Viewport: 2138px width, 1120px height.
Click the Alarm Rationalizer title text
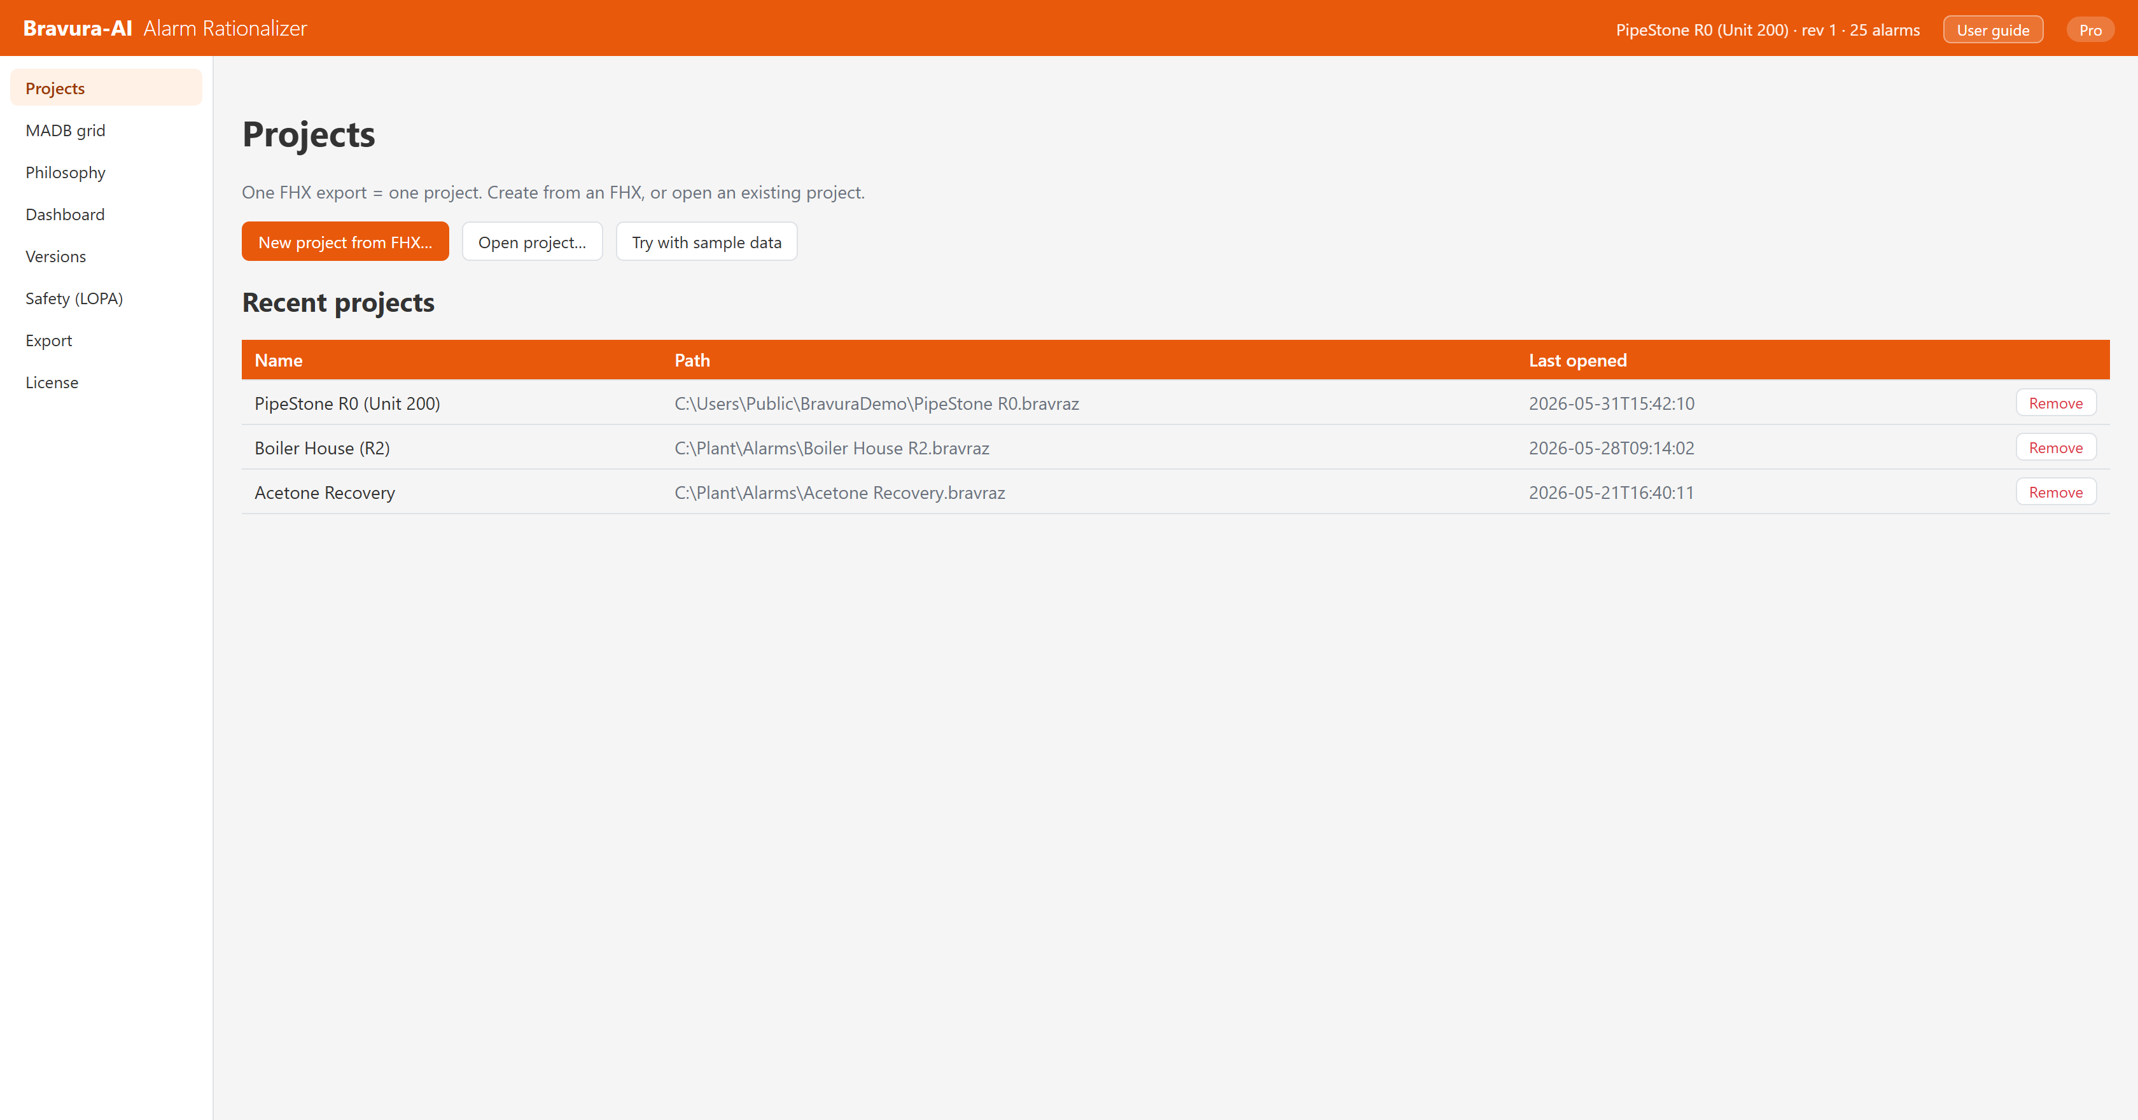[225, 28]
